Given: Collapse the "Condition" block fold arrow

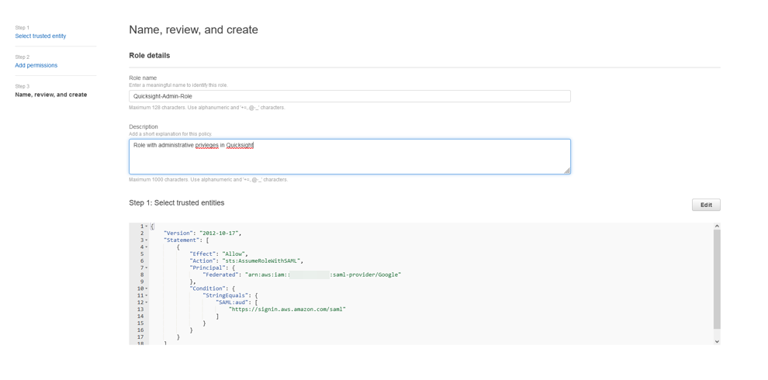Looking at the screenshot, I should pyautogui.click(x=146, y=288).
